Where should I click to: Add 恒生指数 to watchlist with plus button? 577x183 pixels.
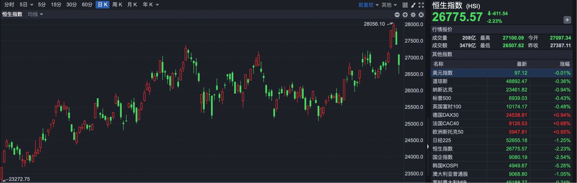(x=567, y=20)
